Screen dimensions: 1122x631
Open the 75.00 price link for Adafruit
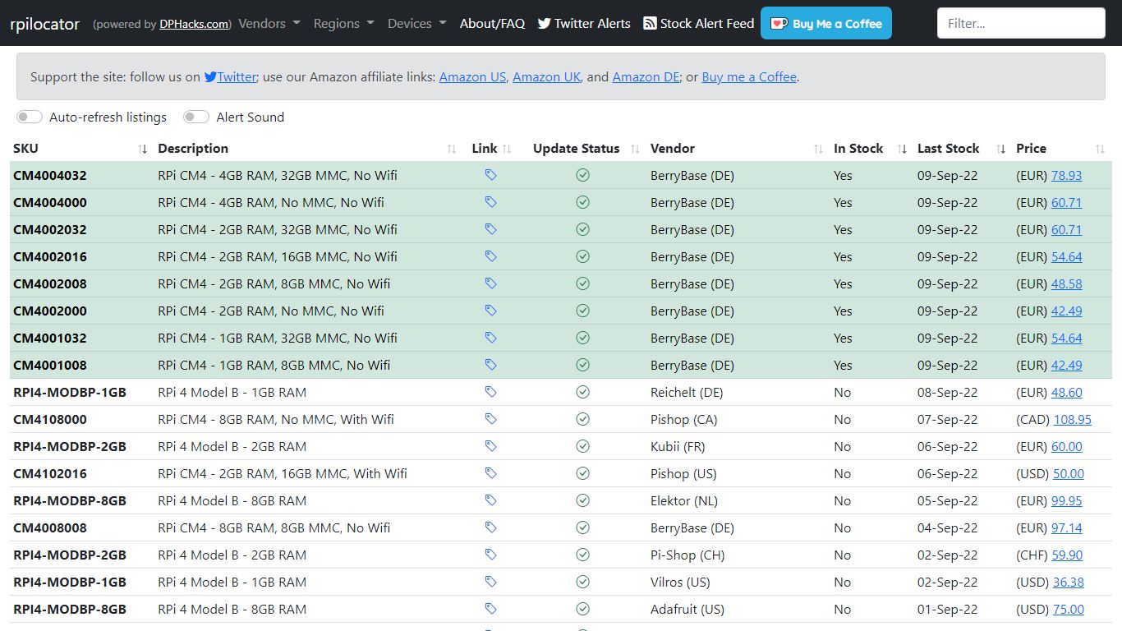[x=1068, y=609]
